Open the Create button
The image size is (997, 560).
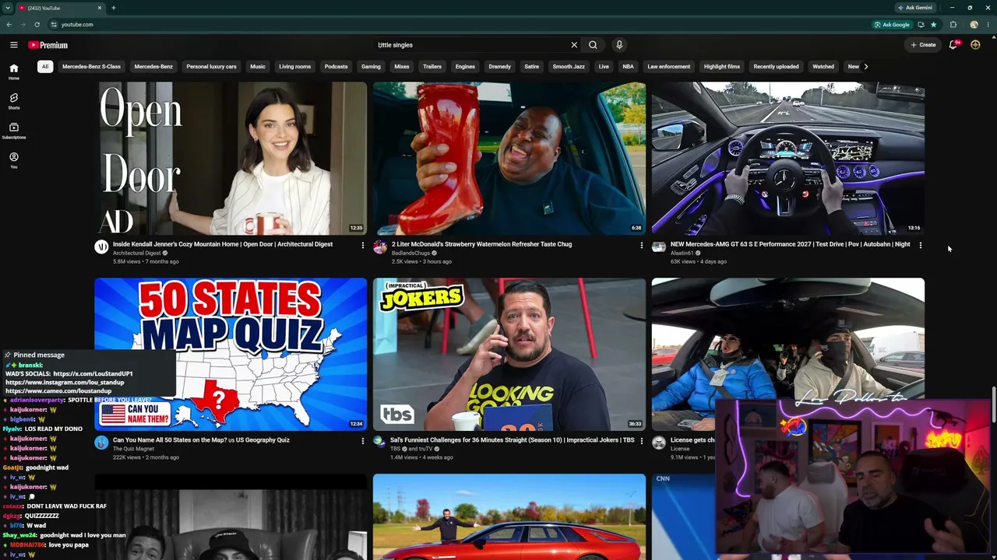(x=923, y=45)
